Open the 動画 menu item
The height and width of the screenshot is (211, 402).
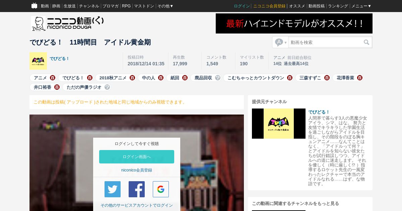[x=45, y=6]
